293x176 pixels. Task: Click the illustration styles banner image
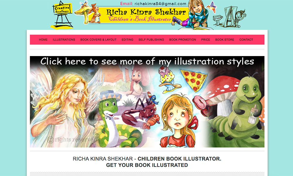click(x=147, y=101)
